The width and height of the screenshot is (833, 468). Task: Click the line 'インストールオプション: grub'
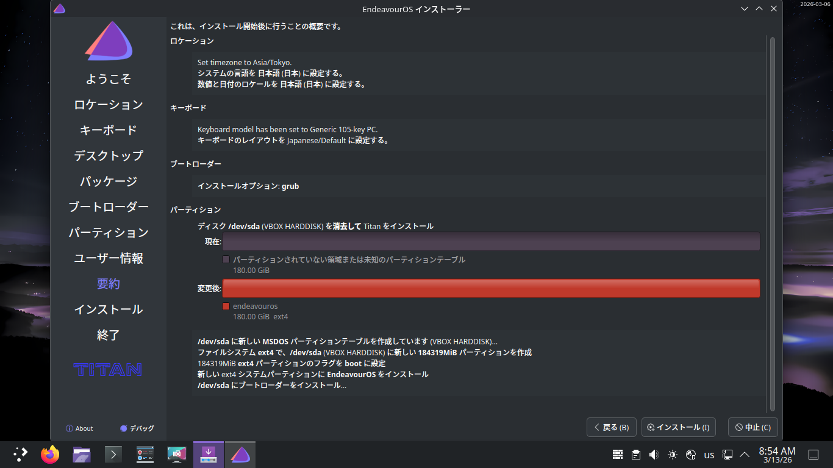(x=248, y=186)
